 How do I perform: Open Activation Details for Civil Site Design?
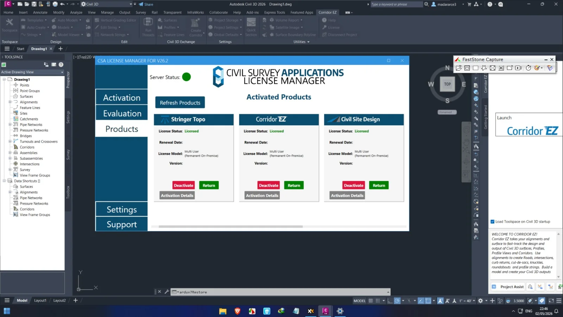(347, 195)
